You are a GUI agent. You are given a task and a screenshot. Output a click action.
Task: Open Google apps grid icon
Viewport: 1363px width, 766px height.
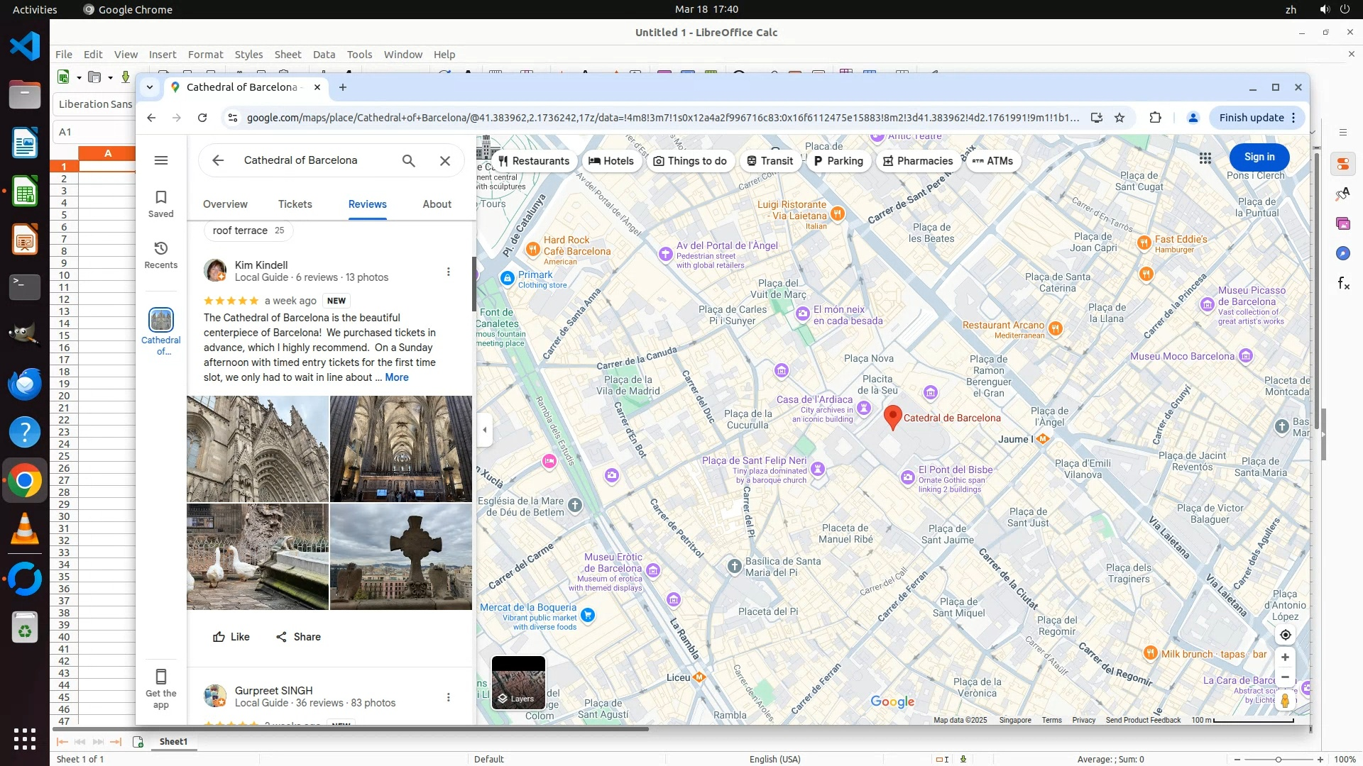pos(1205,158)
